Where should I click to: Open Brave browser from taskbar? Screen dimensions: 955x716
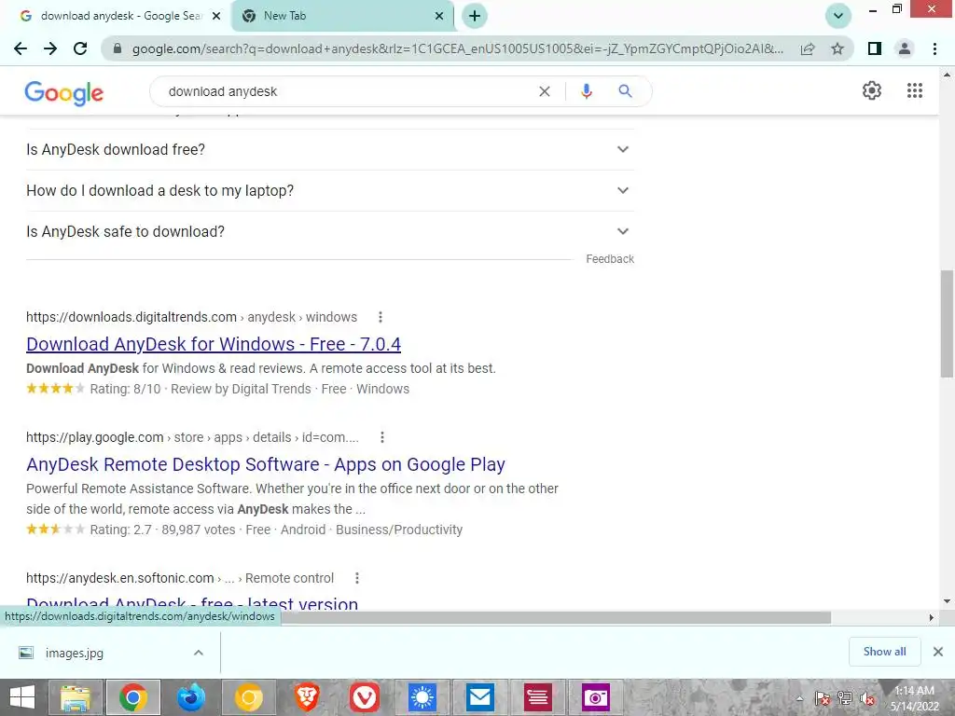307,697
